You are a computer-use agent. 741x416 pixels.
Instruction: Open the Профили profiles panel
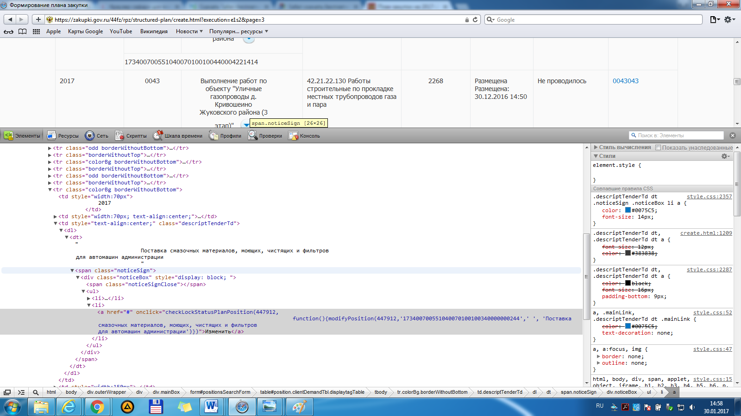pos(225,135)
